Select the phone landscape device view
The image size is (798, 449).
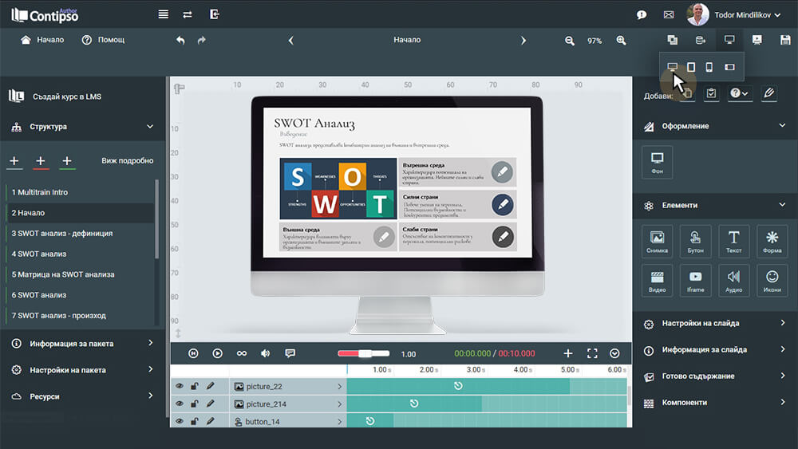730,67
